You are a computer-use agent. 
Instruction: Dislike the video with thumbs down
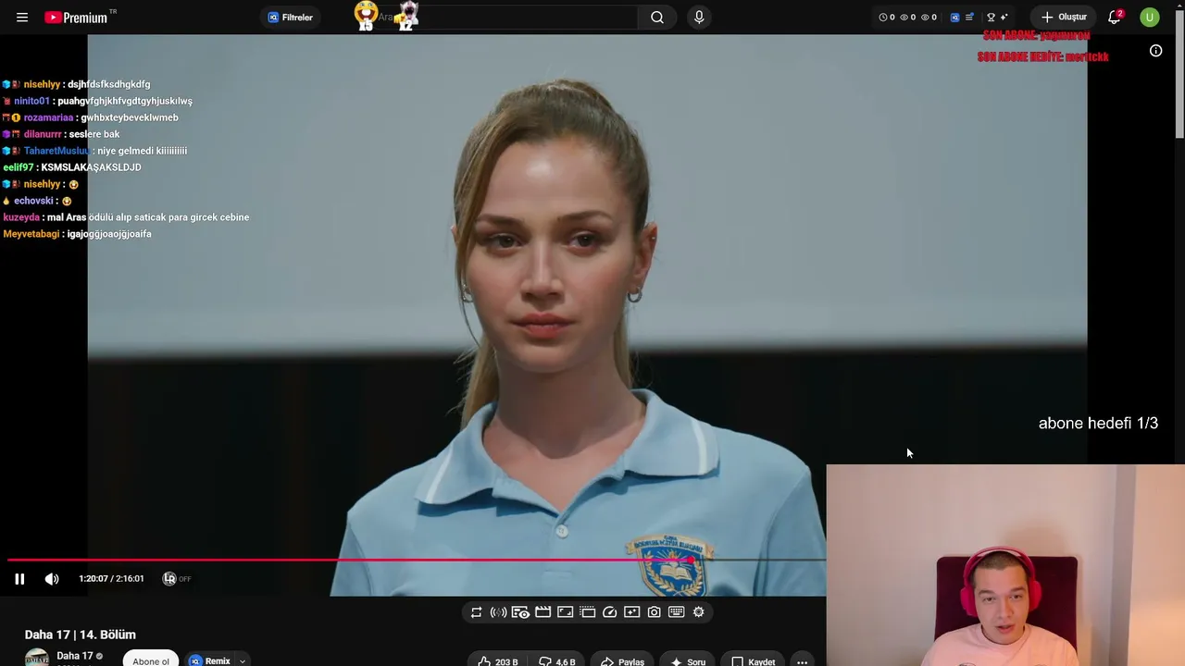pyautogui.click(x=556, y=661)
